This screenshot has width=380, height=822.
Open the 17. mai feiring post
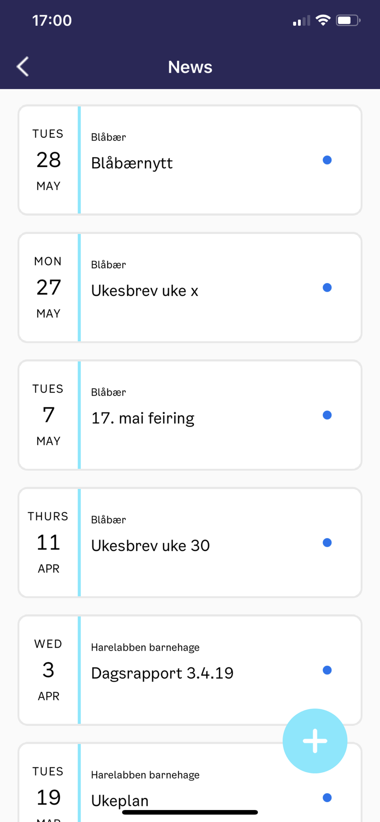(190, 415)
